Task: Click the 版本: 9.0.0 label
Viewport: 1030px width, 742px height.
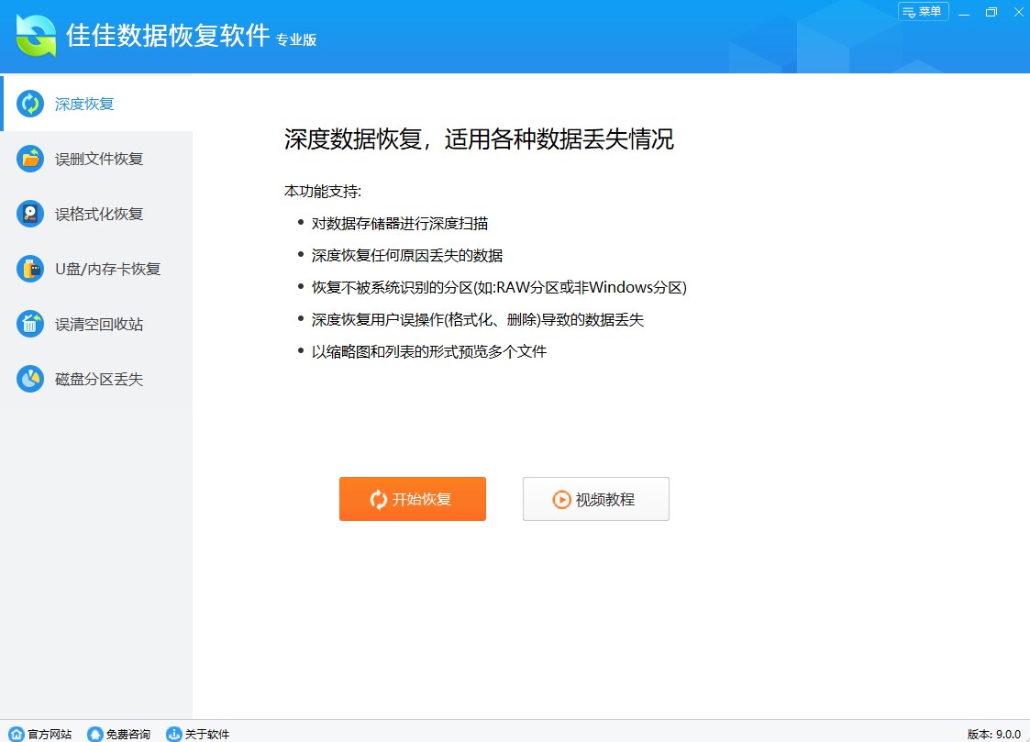Action: click(997, 734)
